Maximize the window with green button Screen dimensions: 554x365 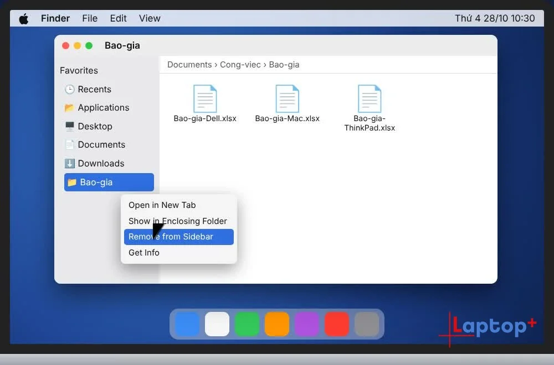(x=89, y=45)
